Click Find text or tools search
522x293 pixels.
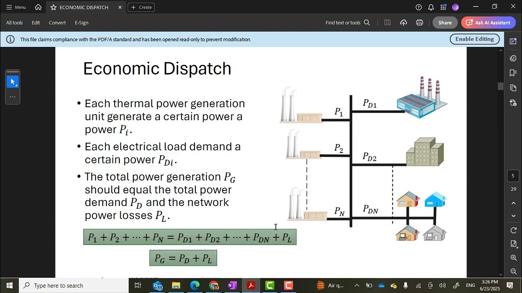347,23
